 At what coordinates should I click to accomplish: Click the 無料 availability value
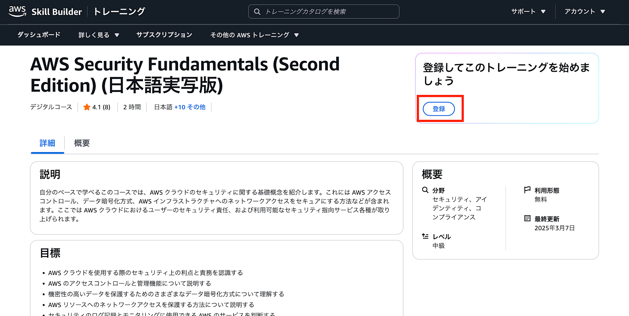541,200
